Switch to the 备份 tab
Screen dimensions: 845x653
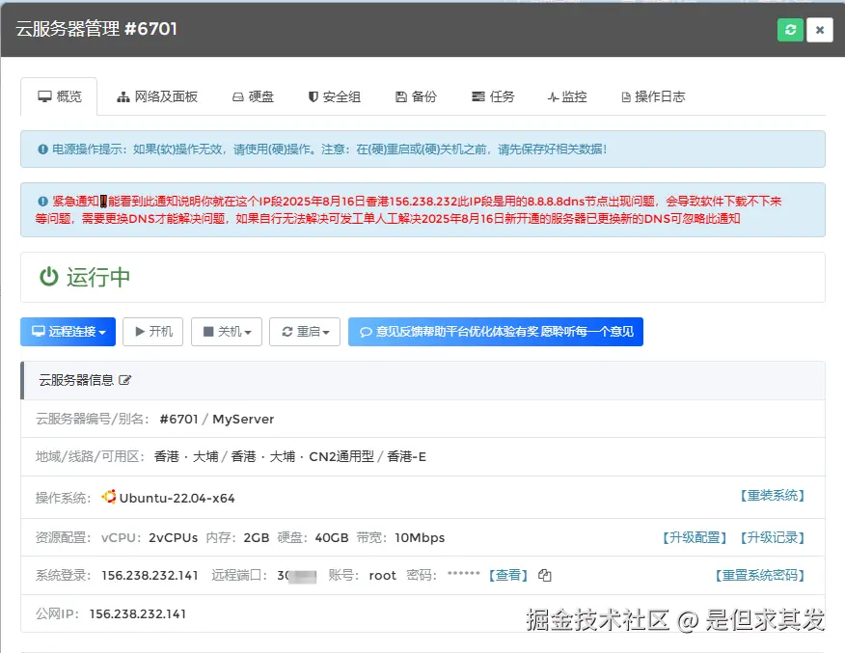click(416, 96)
